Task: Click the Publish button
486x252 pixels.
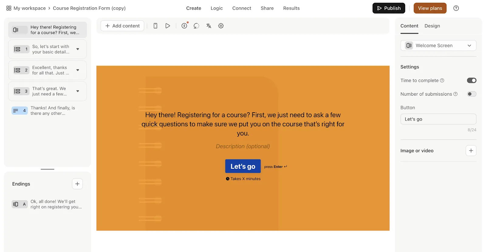Action: [x=389, y=8]
